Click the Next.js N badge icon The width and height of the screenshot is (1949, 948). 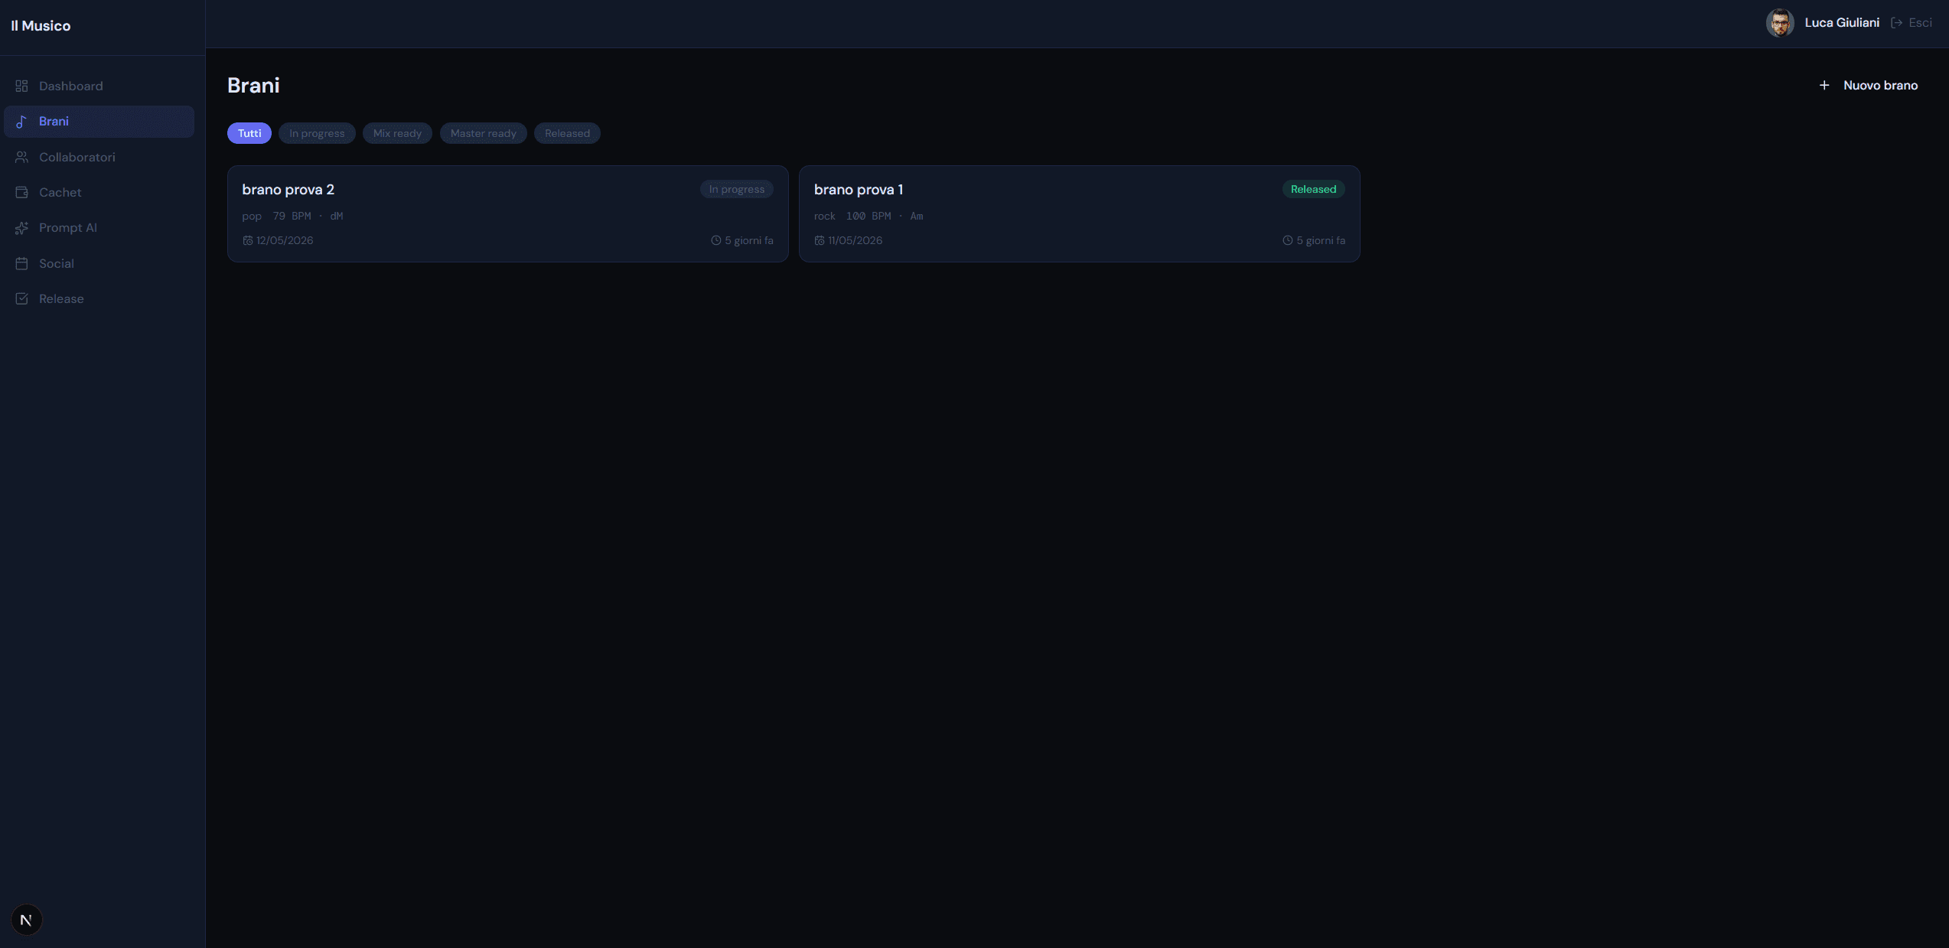(x=26, y=920)
